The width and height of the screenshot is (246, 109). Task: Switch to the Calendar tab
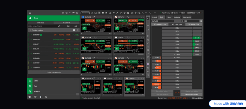click(x=177, y=17)
